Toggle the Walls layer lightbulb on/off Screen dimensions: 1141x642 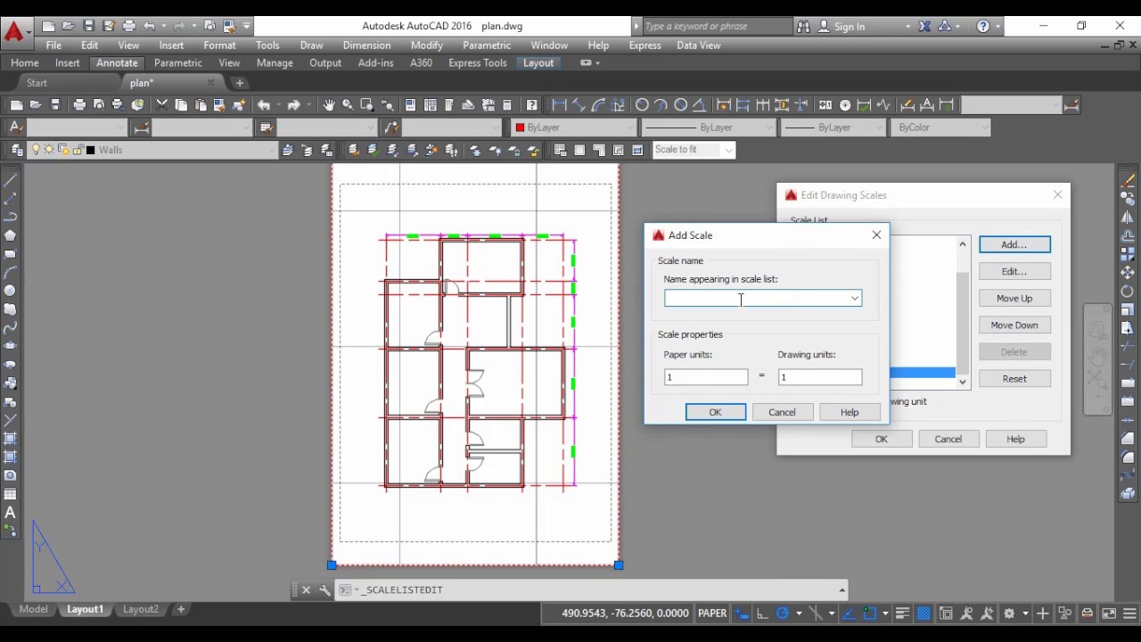coord(36,150)
